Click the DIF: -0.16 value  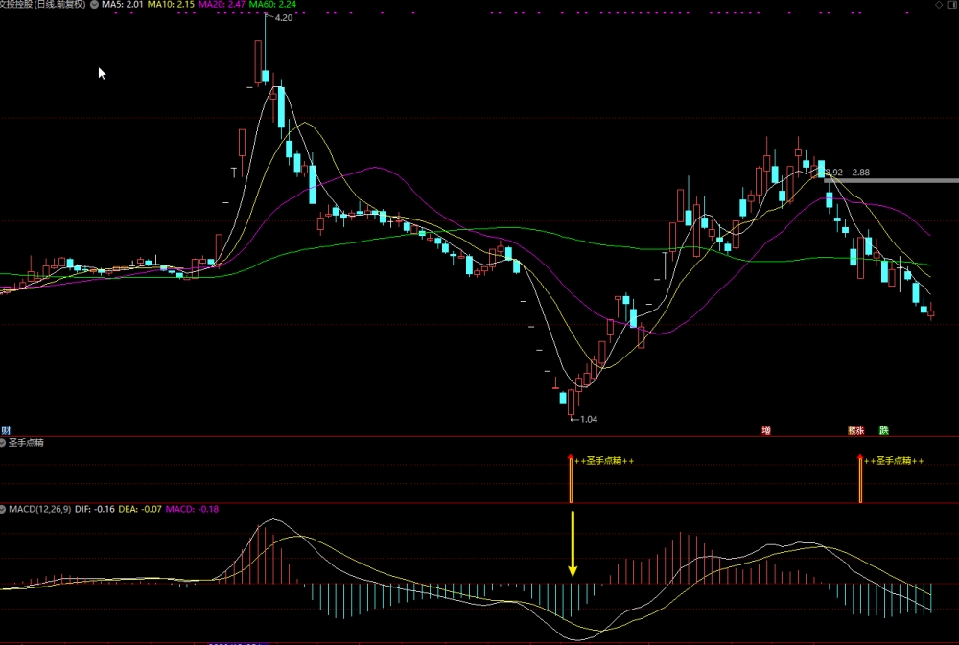(x=95, y=509)
